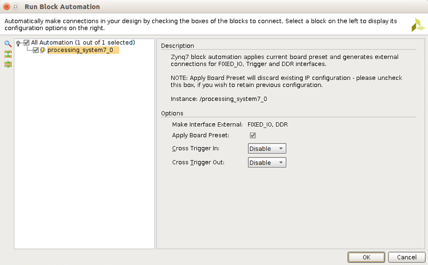This screenshot has height=265, width=428.
Task: Close the Run Block Automation window
Action: pyautogui.click(x=7, y=7)
